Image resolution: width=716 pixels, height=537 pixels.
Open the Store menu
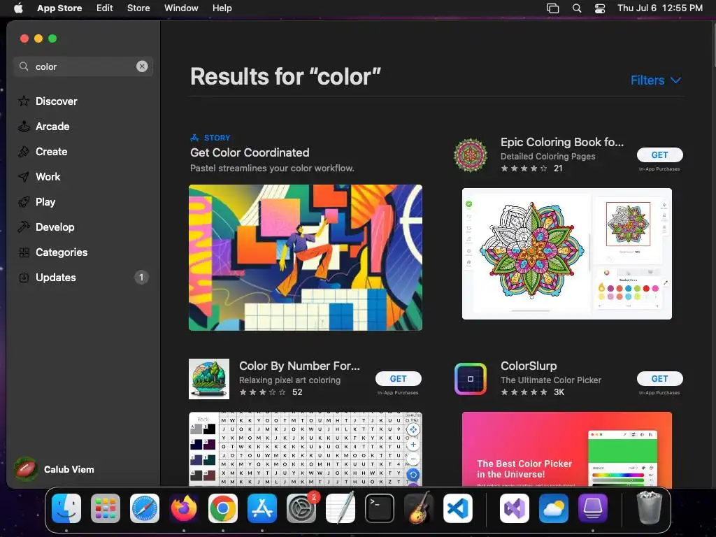(138, 8)
